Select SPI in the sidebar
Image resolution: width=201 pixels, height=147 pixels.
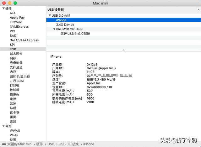pyautogui.click(x=12, y=45)
